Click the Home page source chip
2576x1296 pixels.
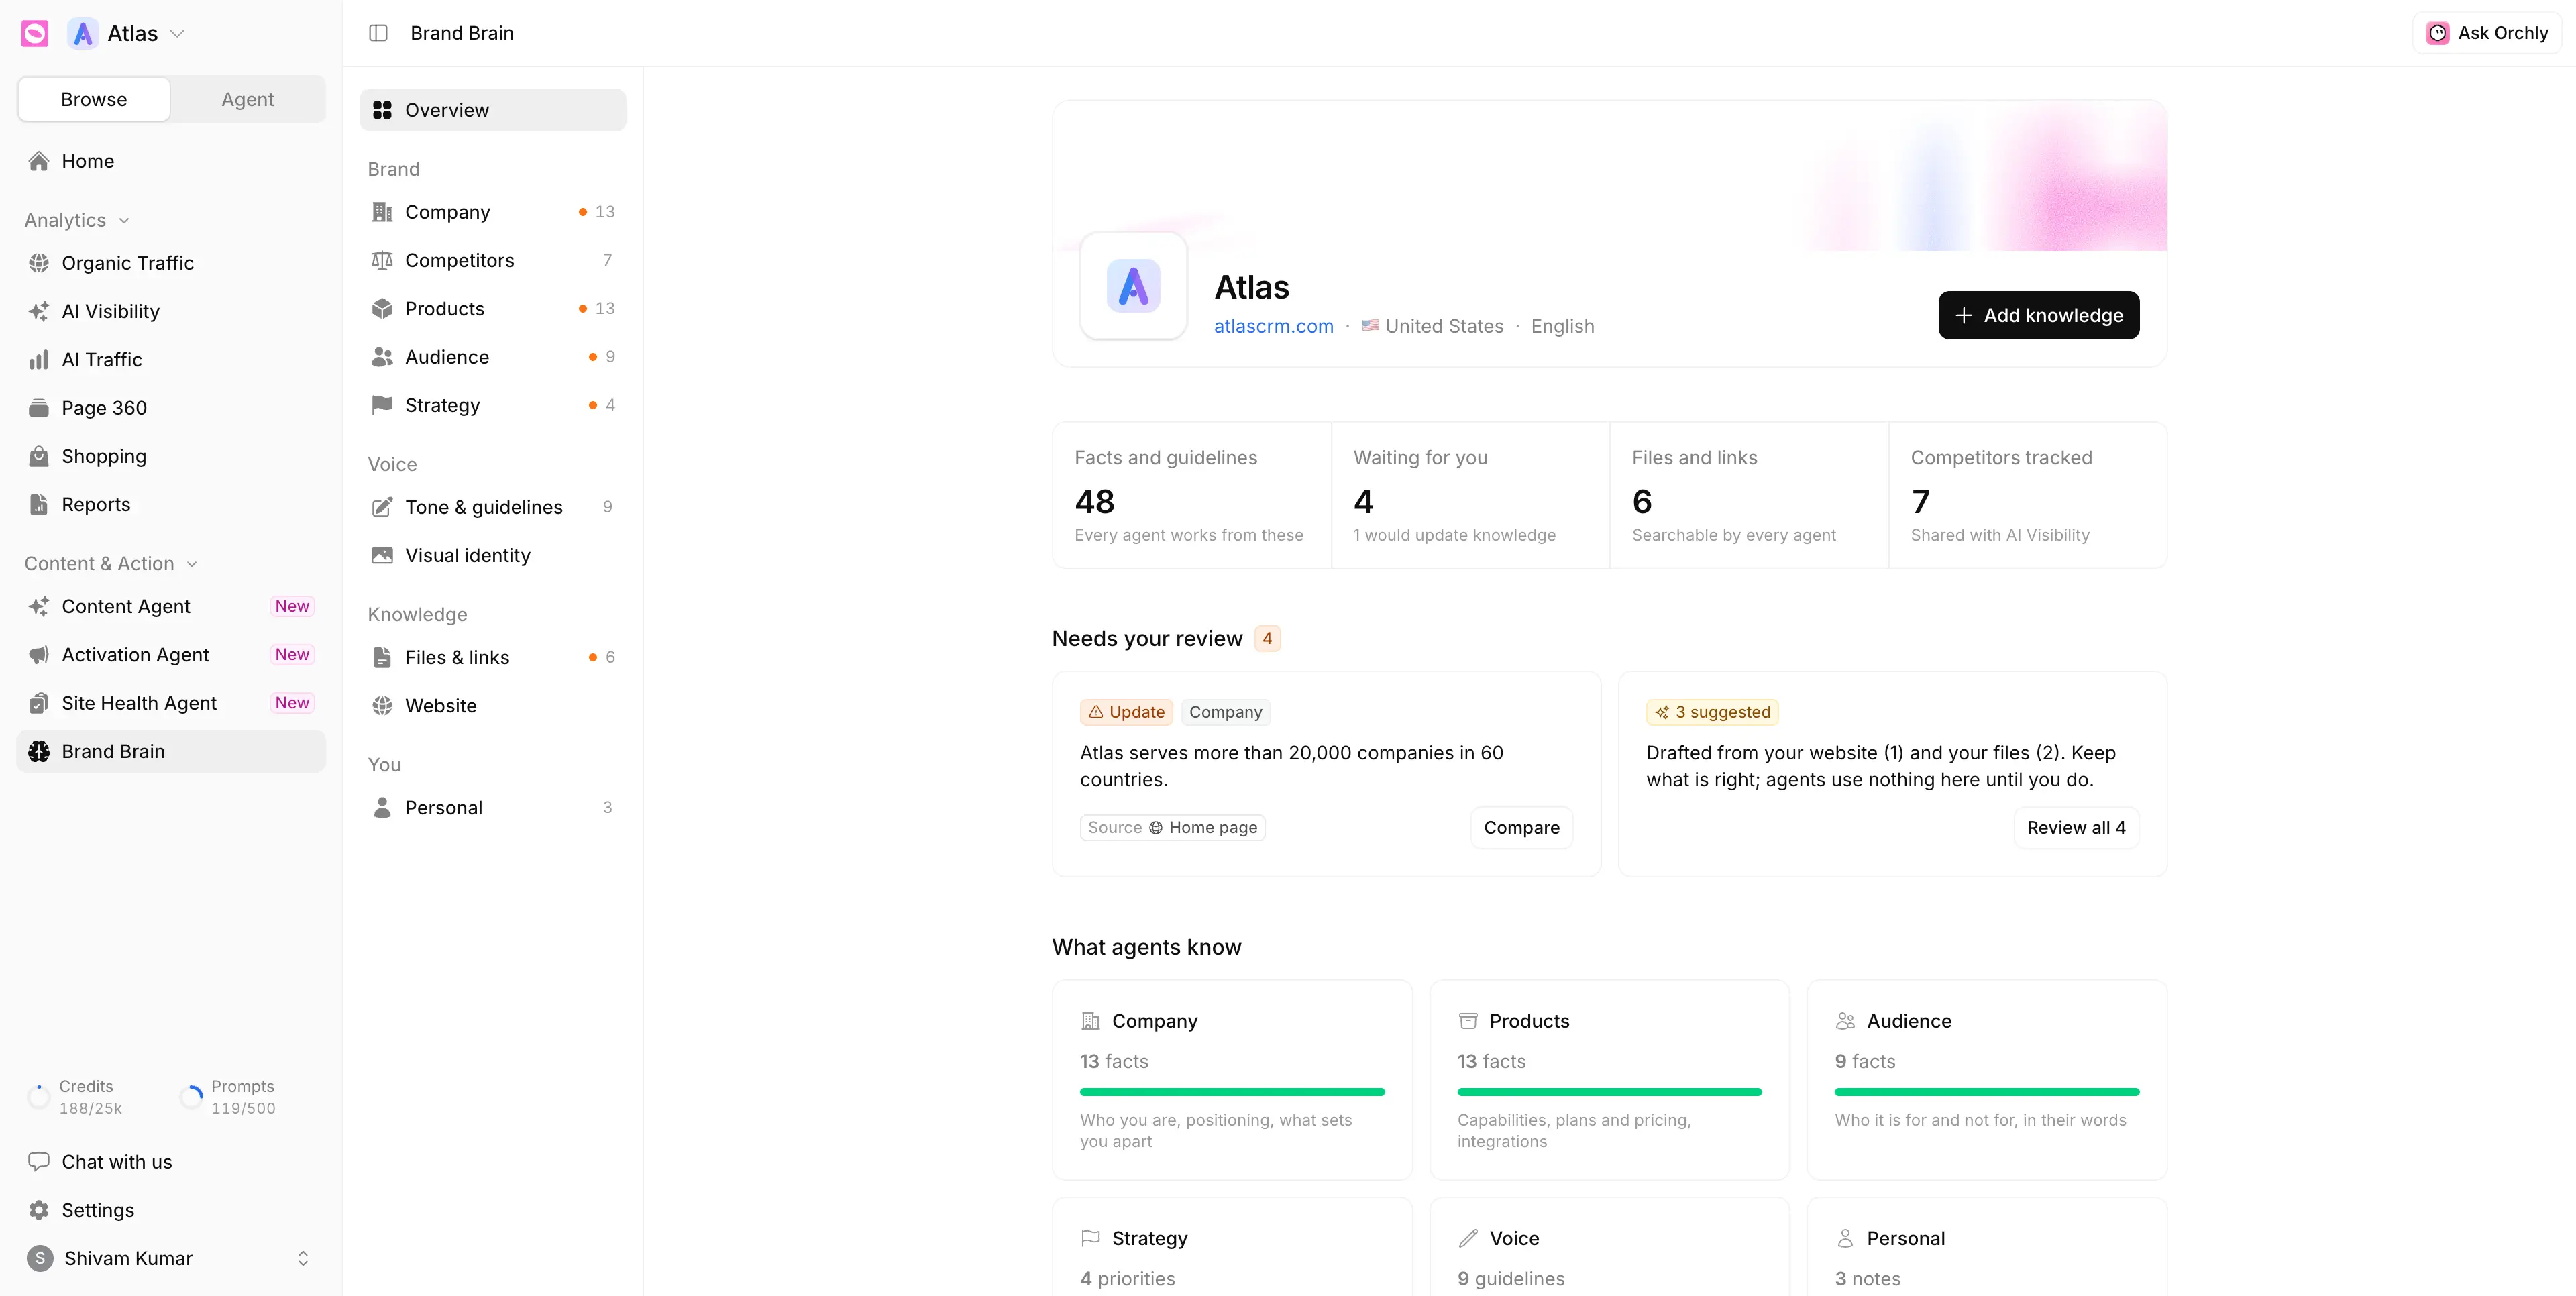point(1172,828)
